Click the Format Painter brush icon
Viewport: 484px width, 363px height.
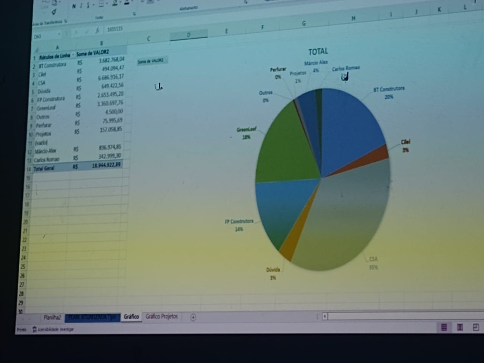click(x=54, y=12)
